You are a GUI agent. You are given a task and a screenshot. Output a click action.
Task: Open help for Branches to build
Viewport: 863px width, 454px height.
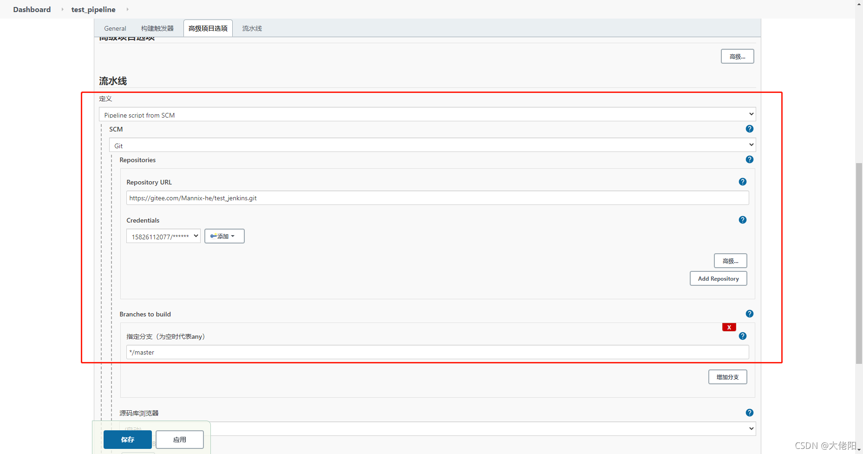click(x=749, y=314)
